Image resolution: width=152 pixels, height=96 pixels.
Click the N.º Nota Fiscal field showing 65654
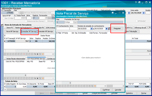(x=20, y=18)
